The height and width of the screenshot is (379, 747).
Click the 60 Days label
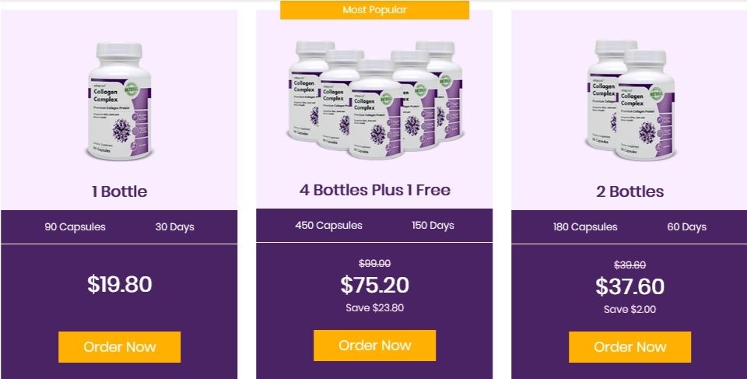(x=687, y=227)
